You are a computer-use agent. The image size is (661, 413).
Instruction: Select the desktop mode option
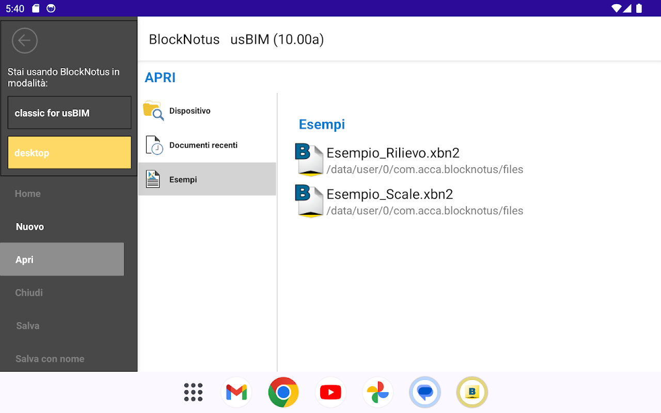70,152
